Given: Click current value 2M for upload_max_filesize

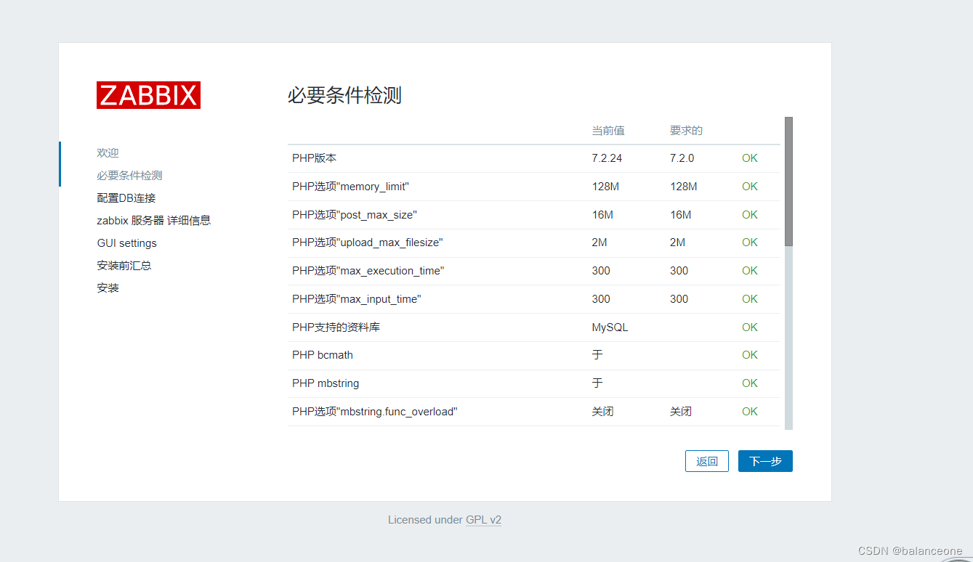Looking at the screenshot, I should pos(599,243).
